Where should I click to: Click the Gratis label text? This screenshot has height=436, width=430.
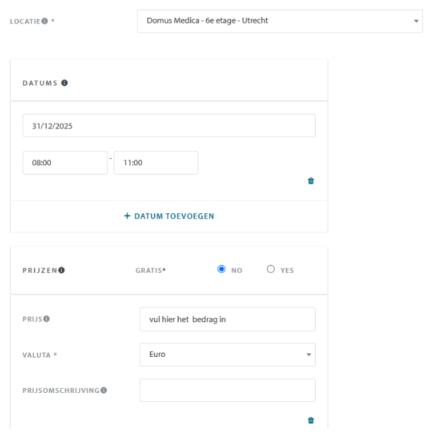[x=150, y=270]
